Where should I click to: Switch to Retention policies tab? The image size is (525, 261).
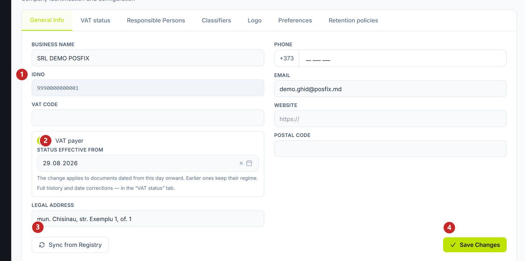(x=353, y=20)
